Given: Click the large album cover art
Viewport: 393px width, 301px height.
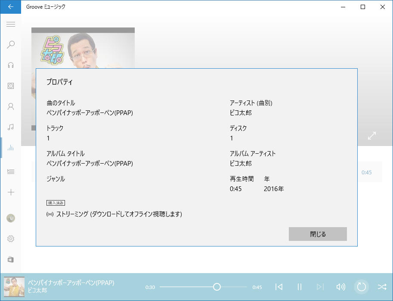Looking at the screenshot, I should [x=83, y=48].
